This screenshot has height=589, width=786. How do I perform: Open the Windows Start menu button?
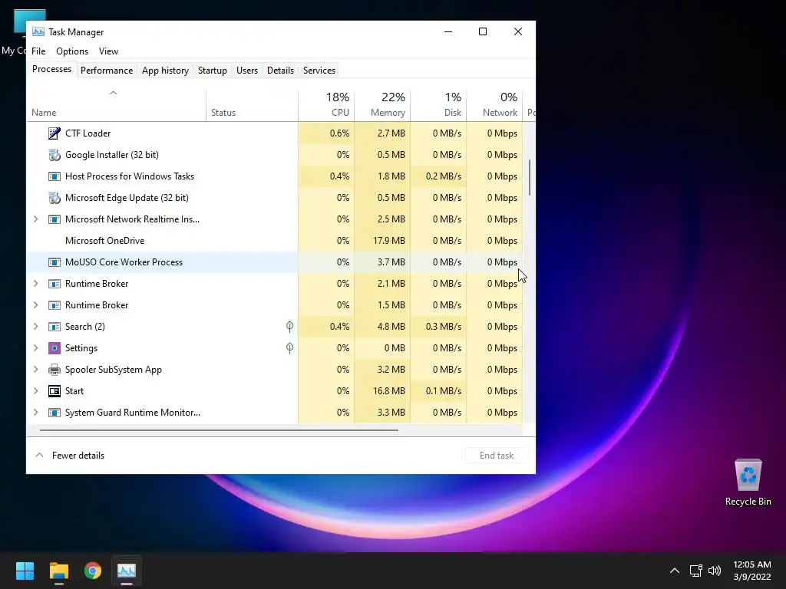(x=25, y=571)
